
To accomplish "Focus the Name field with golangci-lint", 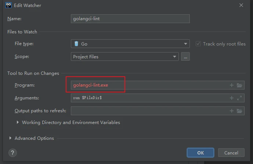I will click(130, 19).
